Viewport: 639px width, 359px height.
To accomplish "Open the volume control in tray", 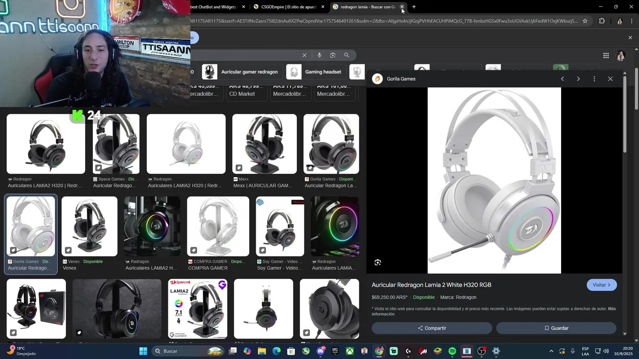I will [606, 351].
